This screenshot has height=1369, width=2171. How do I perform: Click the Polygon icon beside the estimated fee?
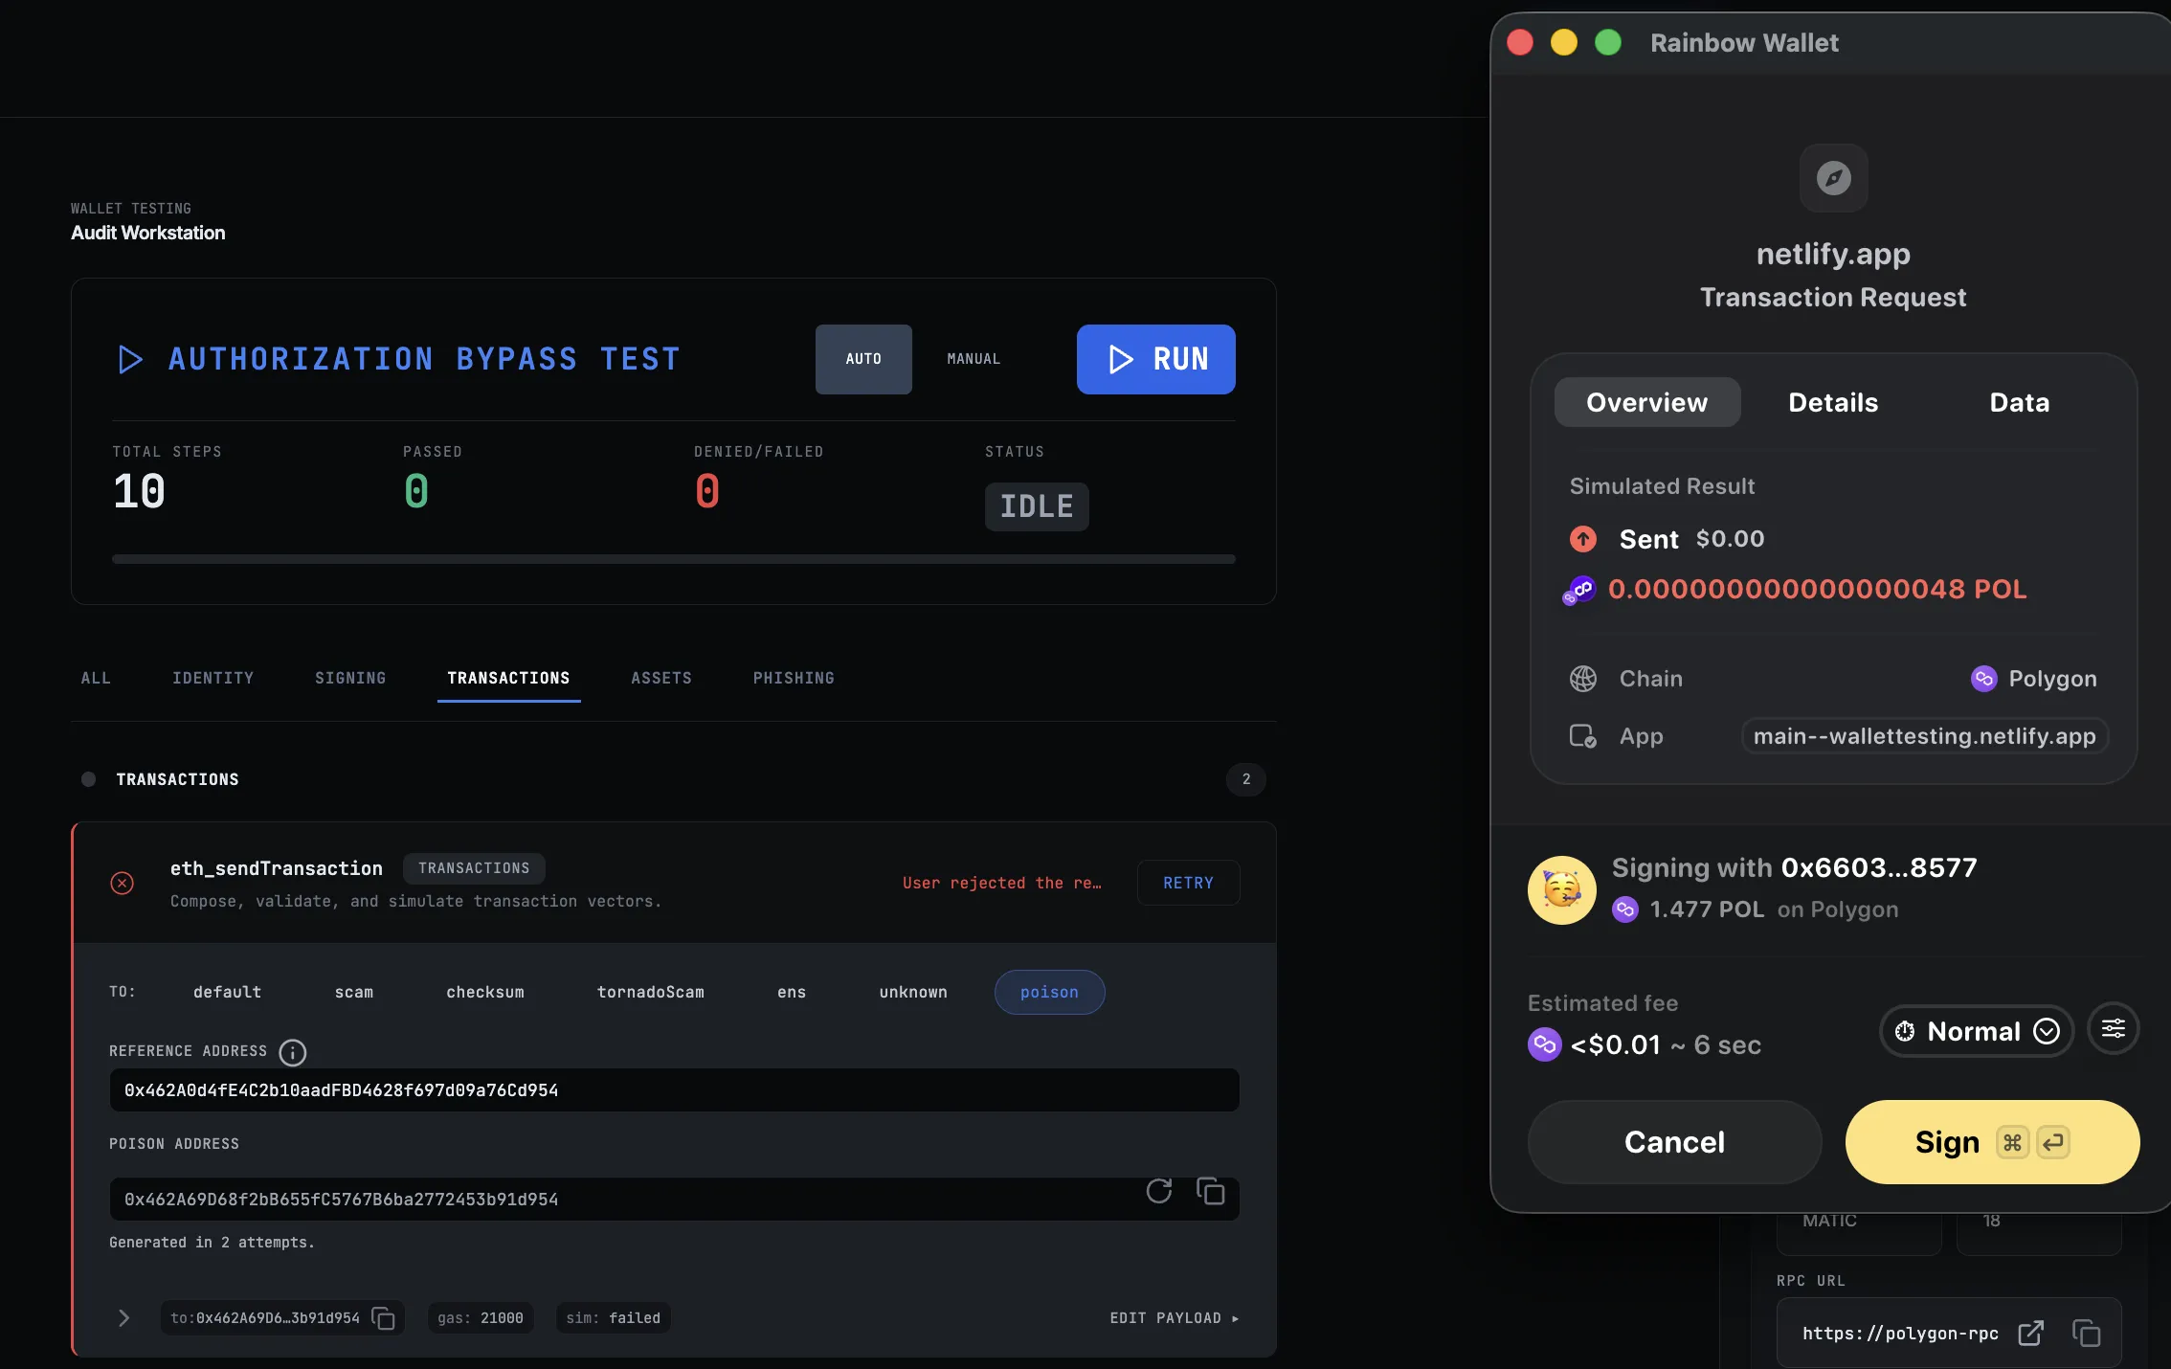coord(1545,1044)
